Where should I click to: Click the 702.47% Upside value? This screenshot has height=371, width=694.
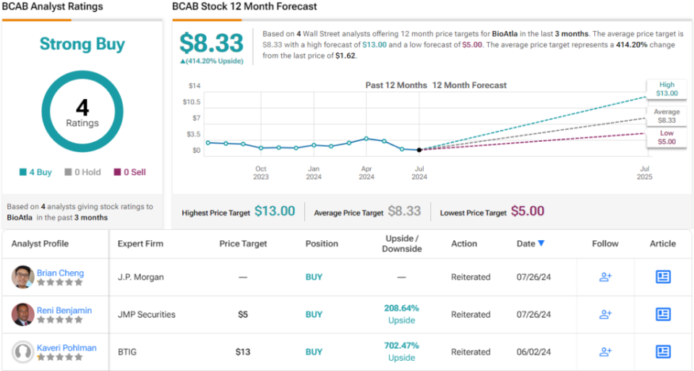(x=401, y=346)
